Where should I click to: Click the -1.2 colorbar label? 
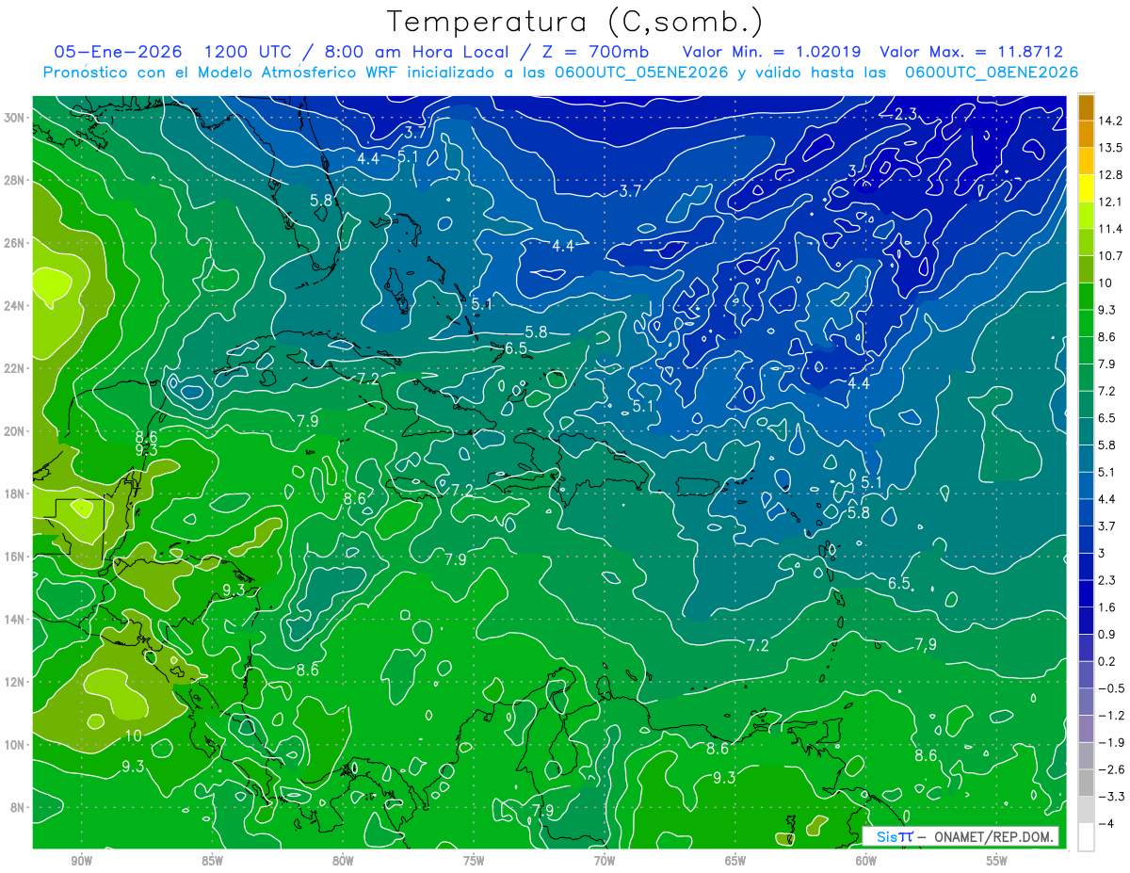pyautogui.click(x=1110, y=716)
